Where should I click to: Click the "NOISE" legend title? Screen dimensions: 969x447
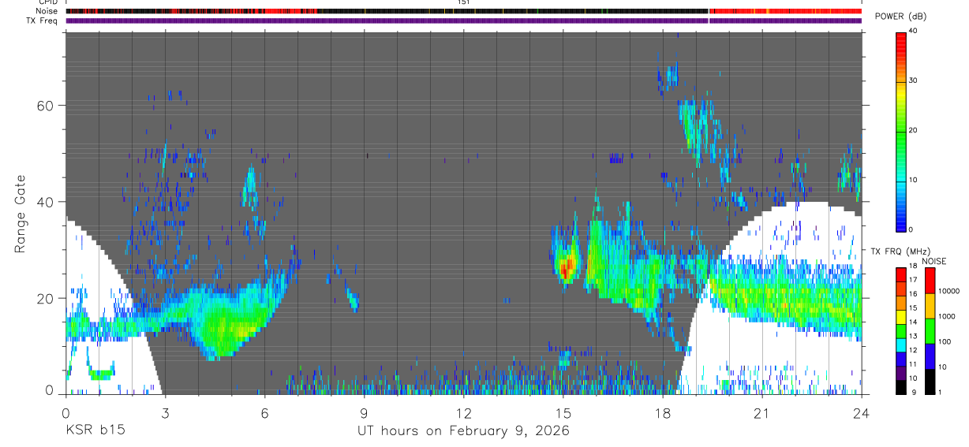[x=933, y=261]
